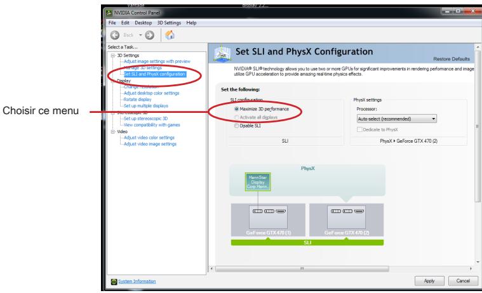Click the Apply button

pyautogui.click(x=429, y=281)
